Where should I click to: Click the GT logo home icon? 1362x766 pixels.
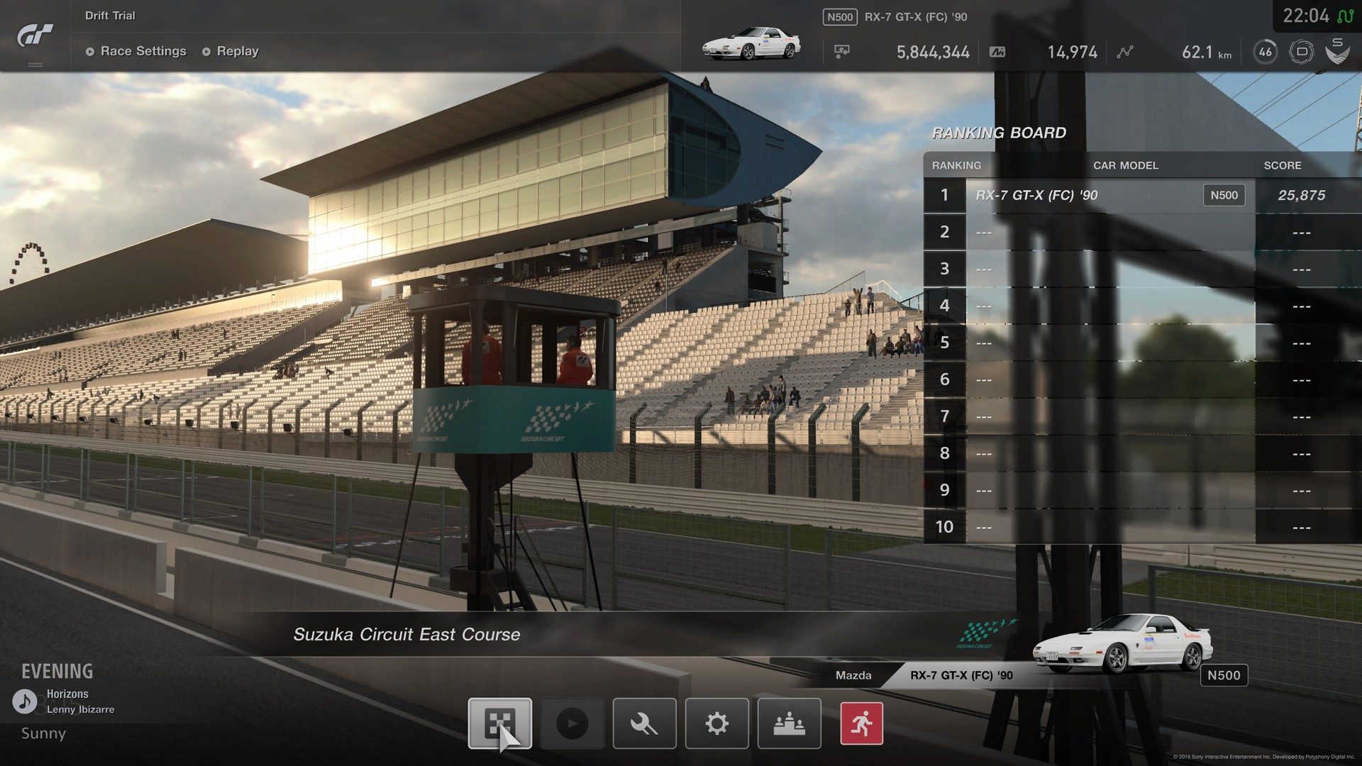35,35
